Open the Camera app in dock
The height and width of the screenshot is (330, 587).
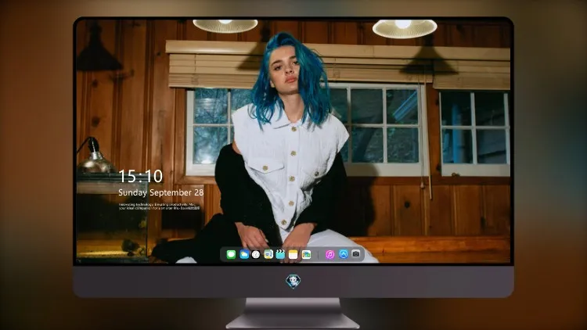tap(356, 254)
